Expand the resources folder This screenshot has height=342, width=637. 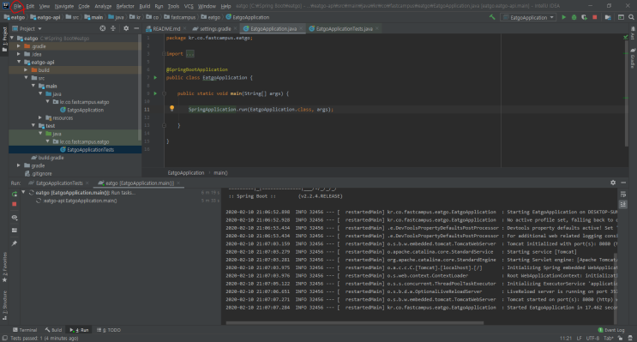coord(40,117)
